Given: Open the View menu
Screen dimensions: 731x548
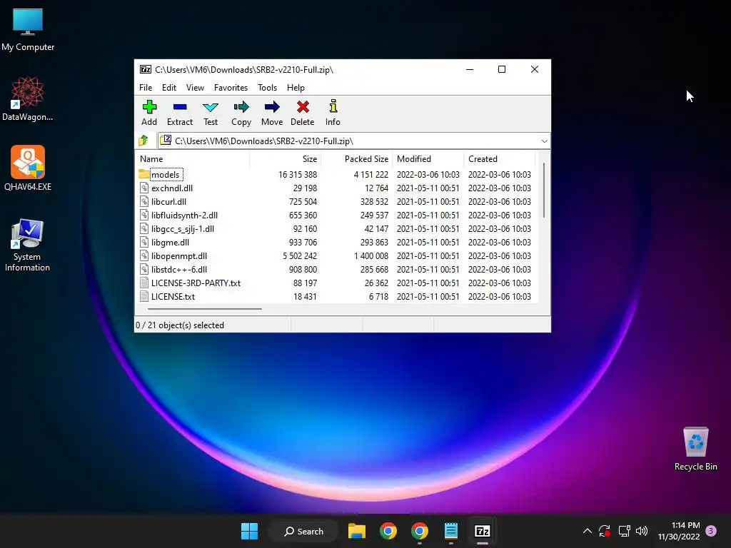Looking at the screenshot, I should (x=195, y=88).
